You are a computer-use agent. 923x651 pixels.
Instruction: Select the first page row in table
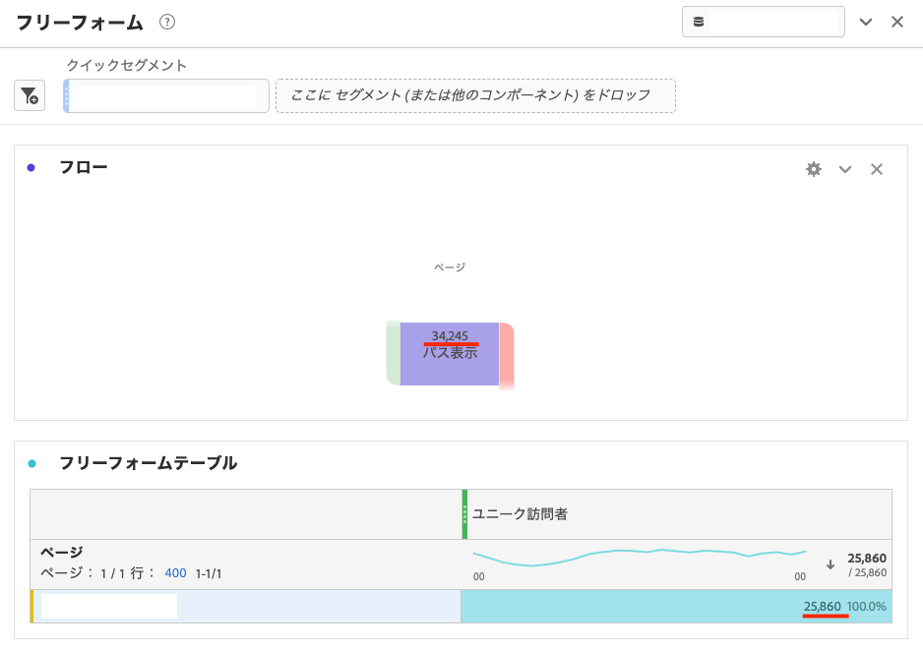[246, 607]
